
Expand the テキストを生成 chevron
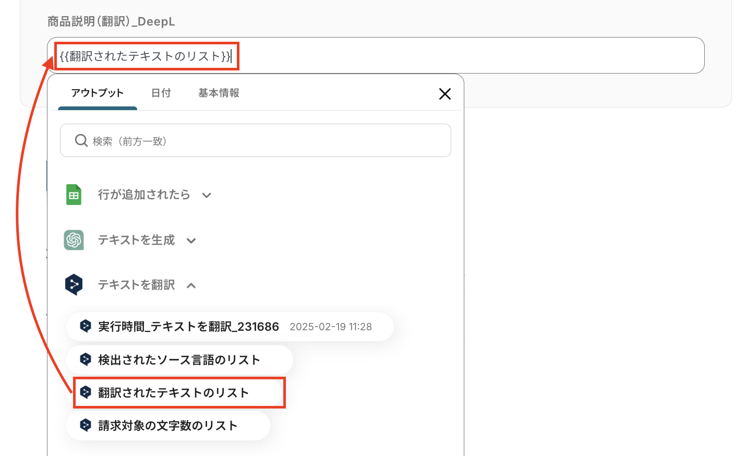[191, 241]
